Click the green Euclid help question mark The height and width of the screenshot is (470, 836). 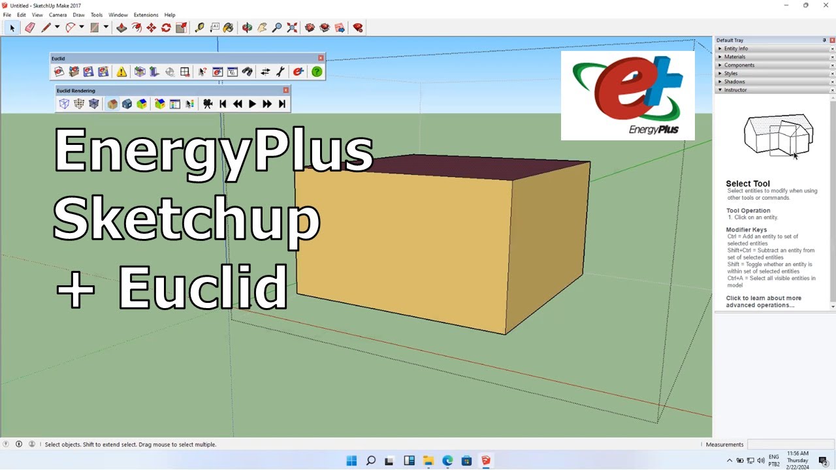pos(317,72)
